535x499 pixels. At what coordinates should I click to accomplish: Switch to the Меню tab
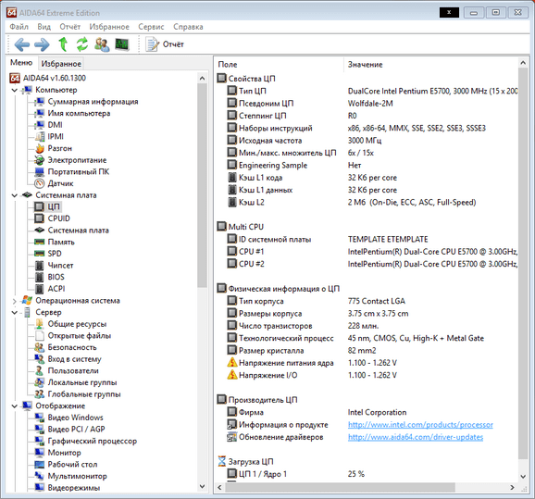coord(21,63)
